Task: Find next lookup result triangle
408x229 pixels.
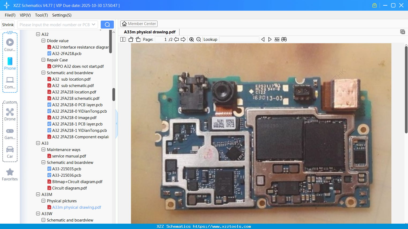Action: pyautogui.click(x=270, y=40)
